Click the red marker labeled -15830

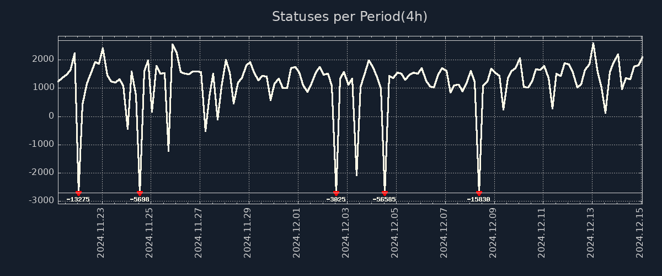(479, 193)
